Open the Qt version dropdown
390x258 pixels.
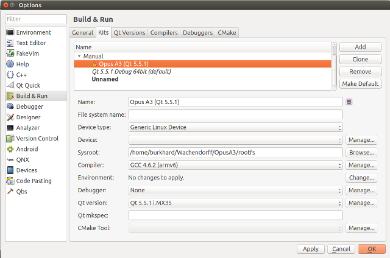coord(236,203)
